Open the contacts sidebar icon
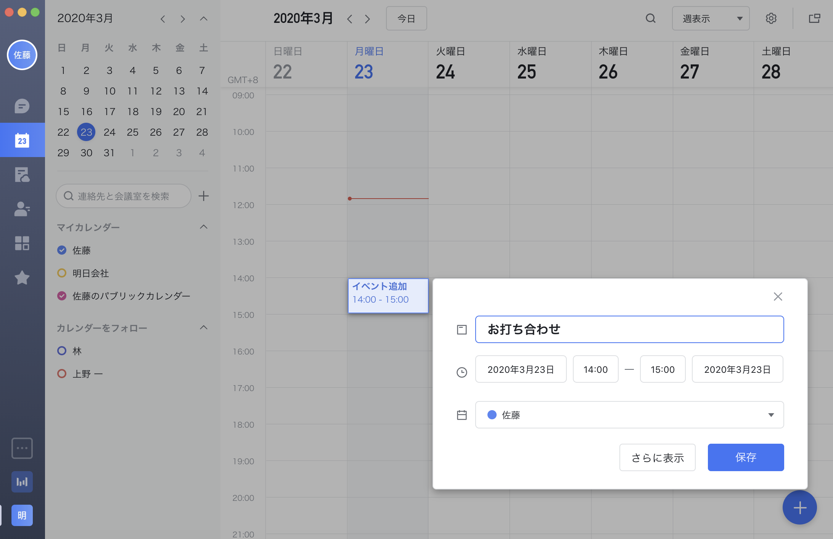833x539 pixels. (x=22, y=209)
